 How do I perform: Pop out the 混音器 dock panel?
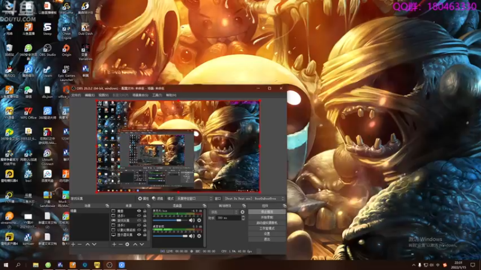coord(204,206)
